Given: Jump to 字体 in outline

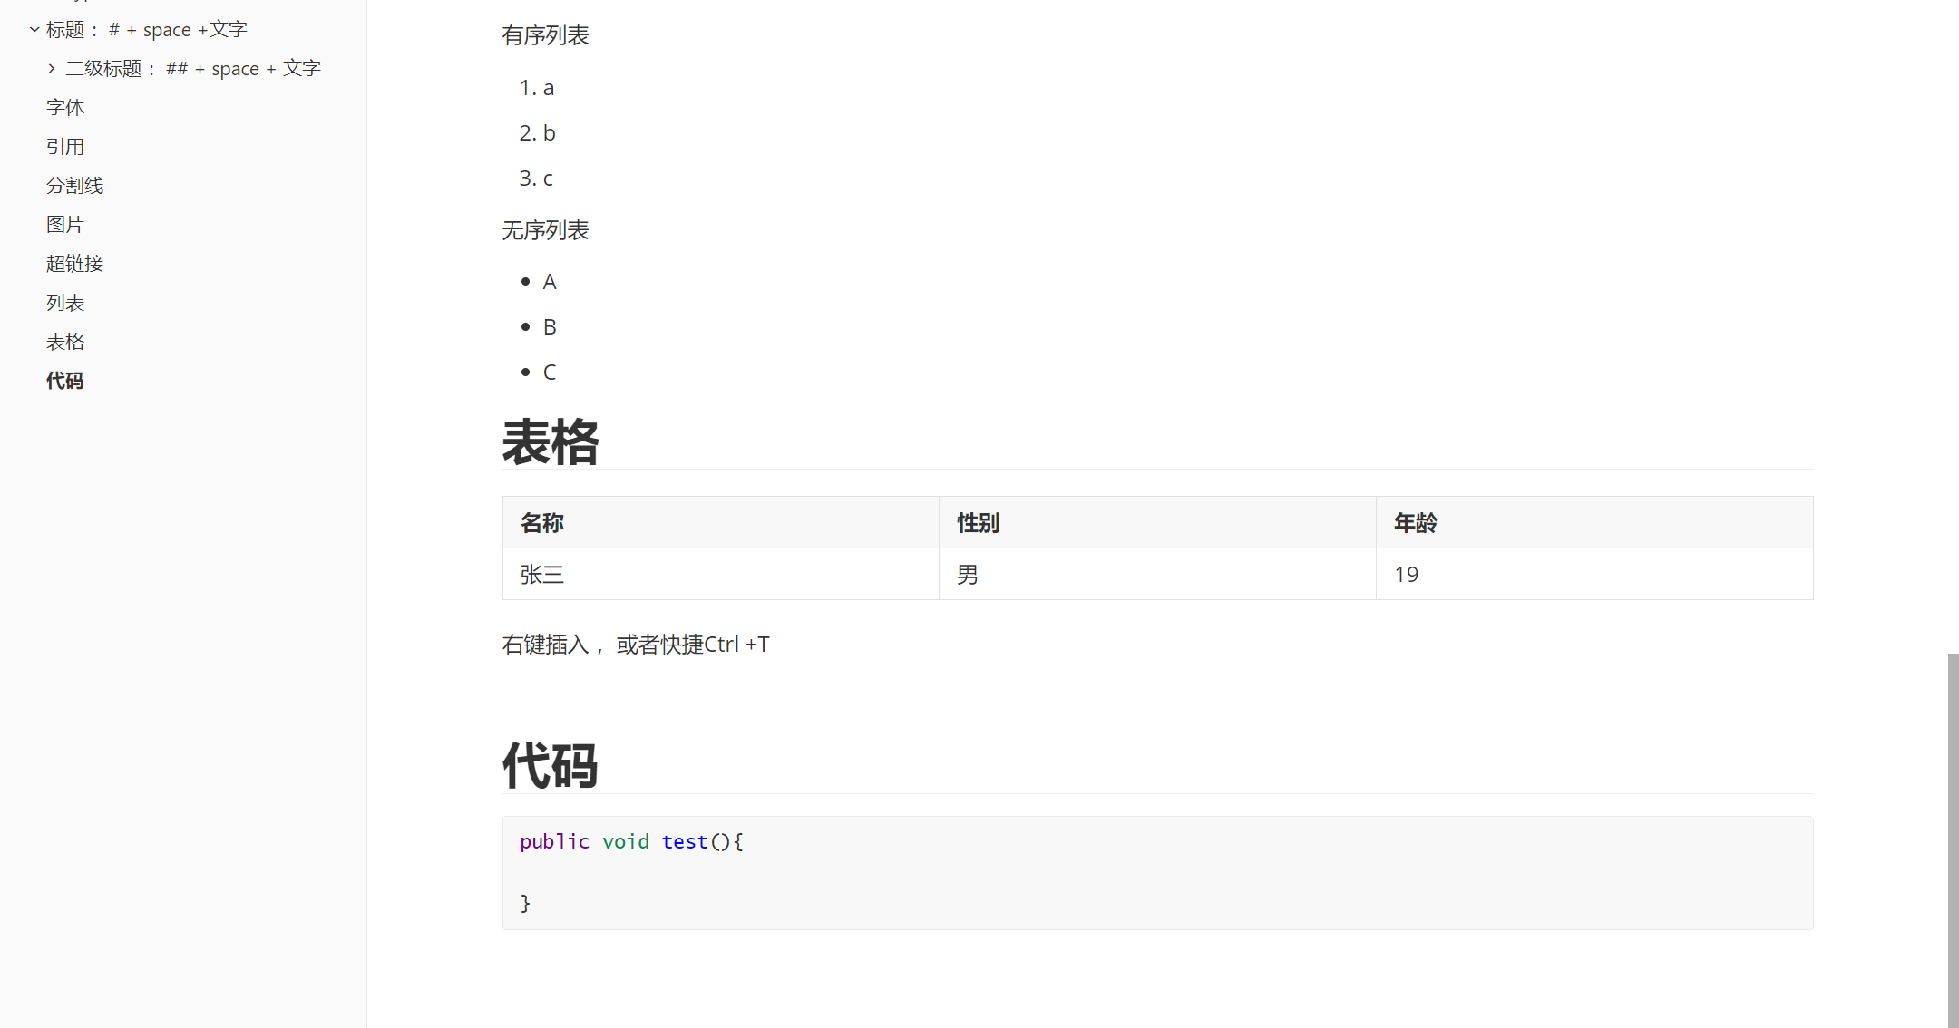Looking at the screenshot, I should click(x=65, y=108).
